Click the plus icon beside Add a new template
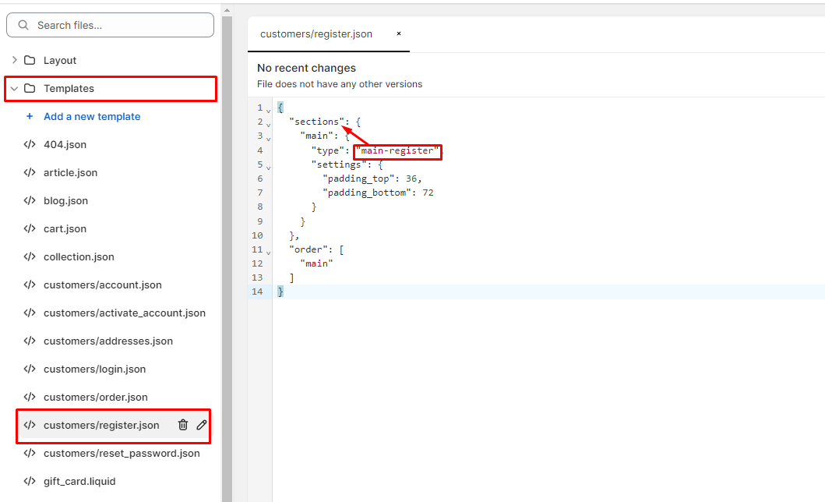This screenshot has width=825, height=502. point(30,116)
